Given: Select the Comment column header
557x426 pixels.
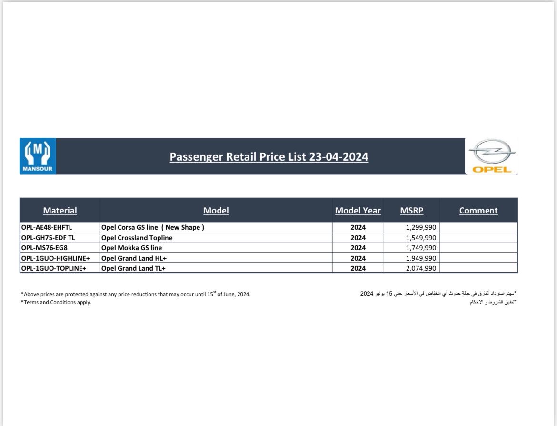Looking at the screenshot, I should point(478,211).
